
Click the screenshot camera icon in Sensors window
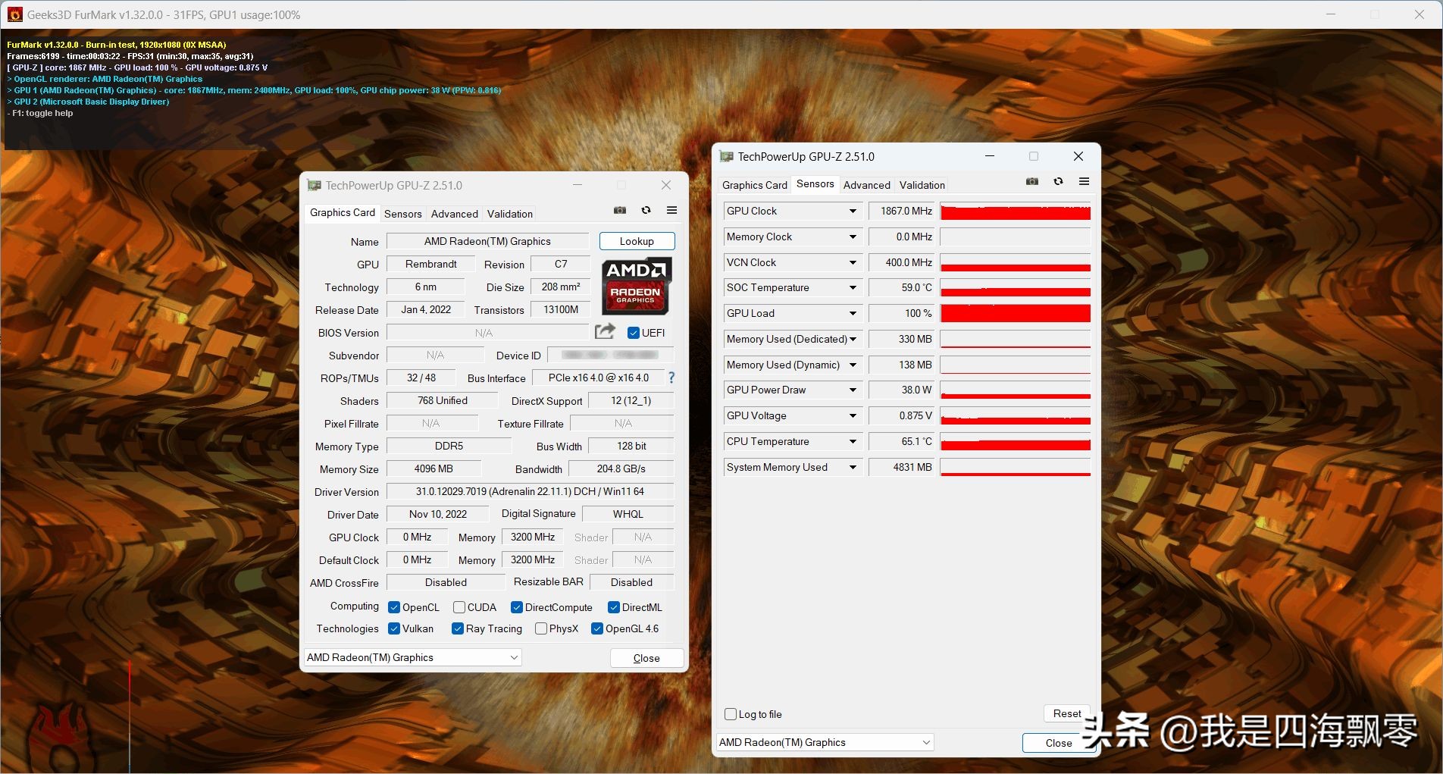1031,182
